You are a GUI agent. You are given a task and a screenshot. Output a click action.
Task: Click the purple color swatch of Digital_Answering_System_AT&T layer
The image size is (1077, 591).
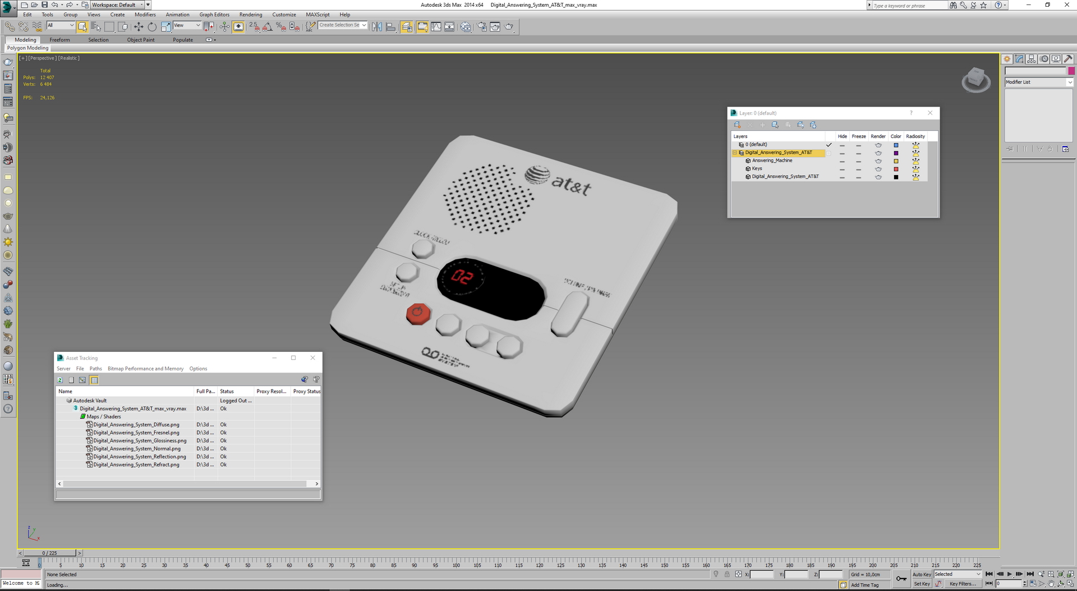click(x=896, y=153)
